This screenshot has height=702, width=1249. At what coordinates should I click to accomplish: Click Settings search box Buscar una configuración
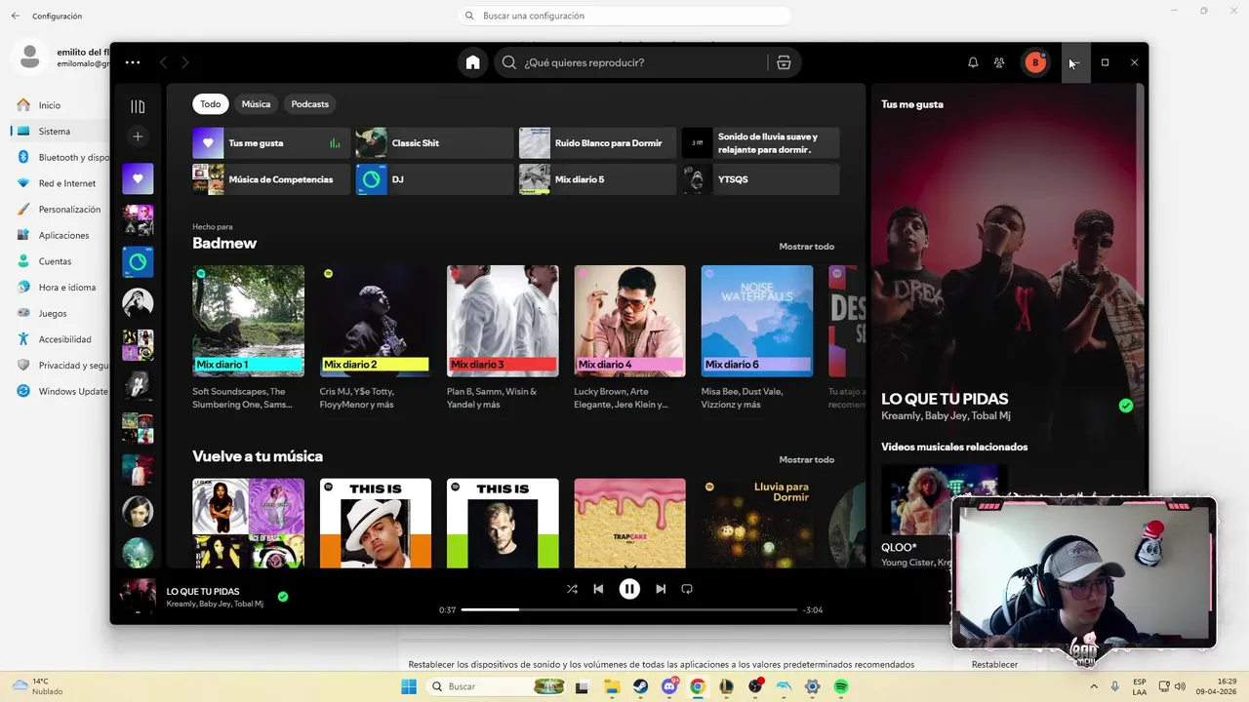coord(624,16)
